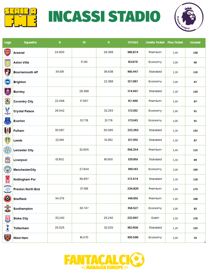Click the Fantacalcio Manager Europe logo

point(104,261)
